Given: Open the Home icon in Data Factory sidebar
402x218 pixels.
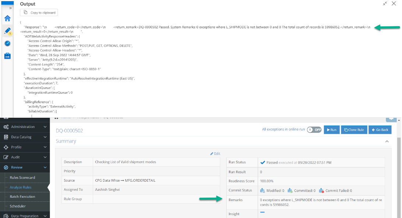Looking at the screenshot, I should (7, 18).
